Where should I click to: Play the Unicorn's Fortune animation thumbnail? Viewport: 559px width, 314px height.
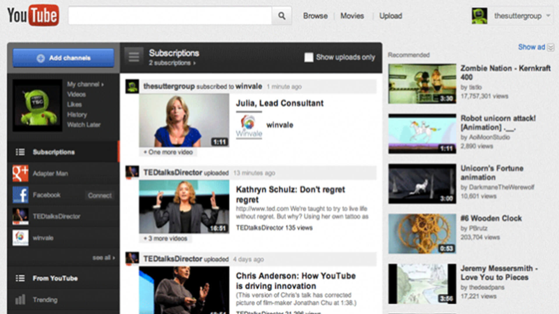tap(422, 184)
